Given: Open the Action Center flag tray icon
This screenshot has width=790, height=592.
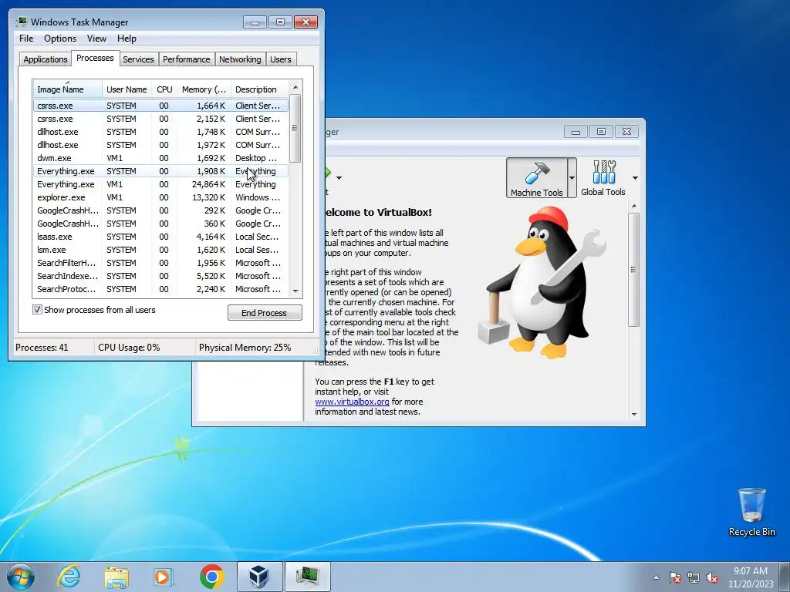Looking at the screenshot, I should 675,577.
